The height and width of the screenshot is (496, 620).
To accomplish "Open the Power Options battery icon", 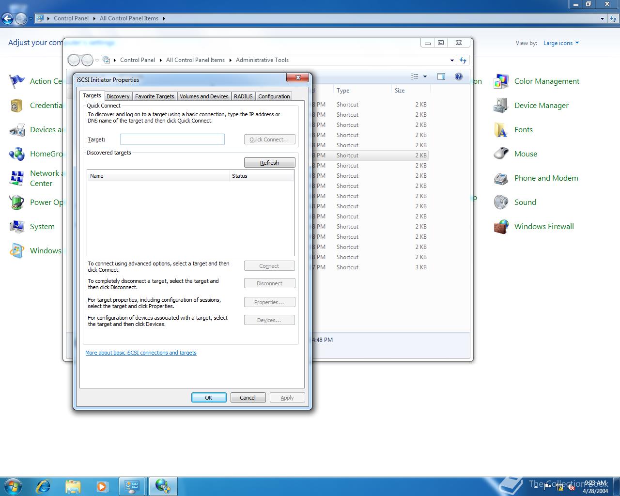I will coord(17,202).
